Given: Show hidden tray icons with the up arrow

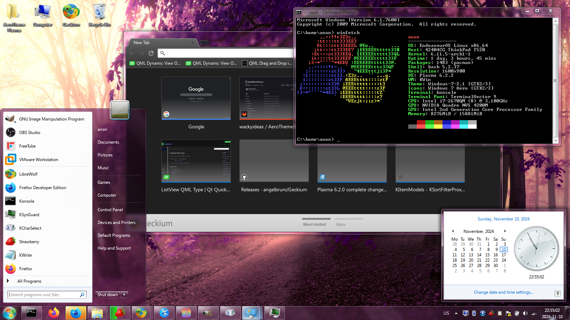Looking at the screenshot, I should 456,313.
